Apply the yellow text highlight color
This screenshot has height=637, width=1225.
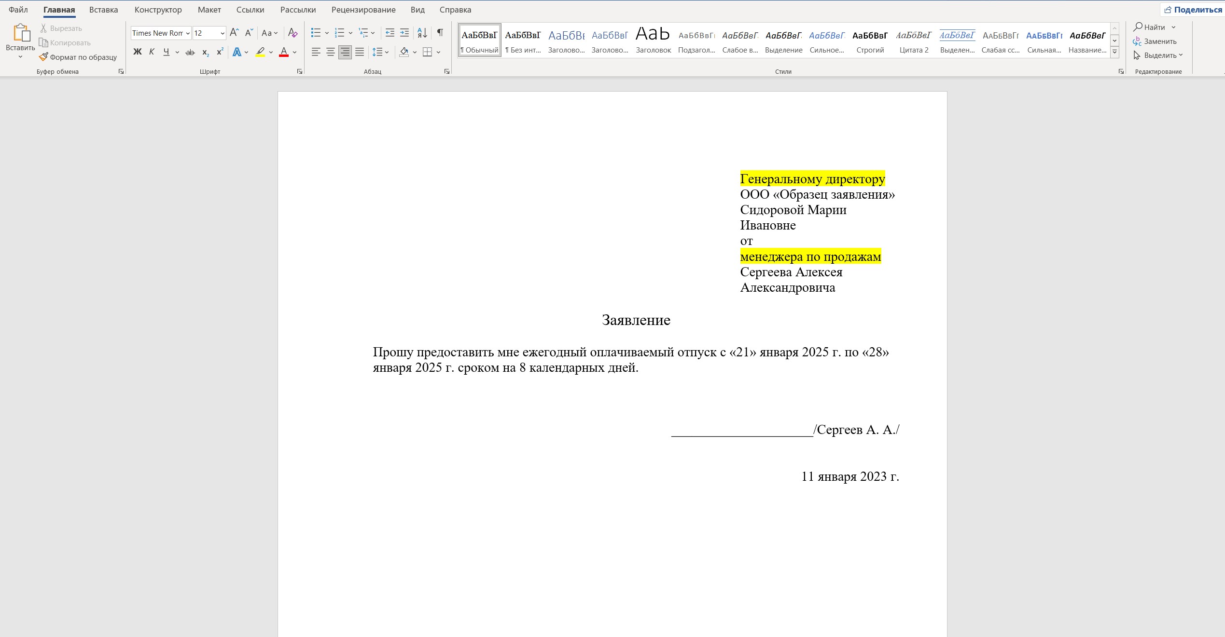coord(260,52)
